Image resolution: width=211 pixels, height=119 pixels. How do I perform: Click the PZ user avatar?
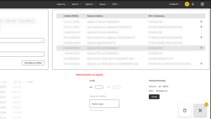tap(187, 4)
